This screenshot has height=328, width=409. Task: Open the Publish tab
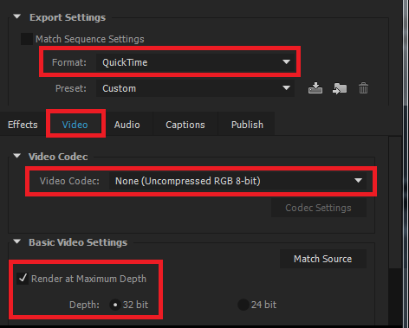pos(247,125)
